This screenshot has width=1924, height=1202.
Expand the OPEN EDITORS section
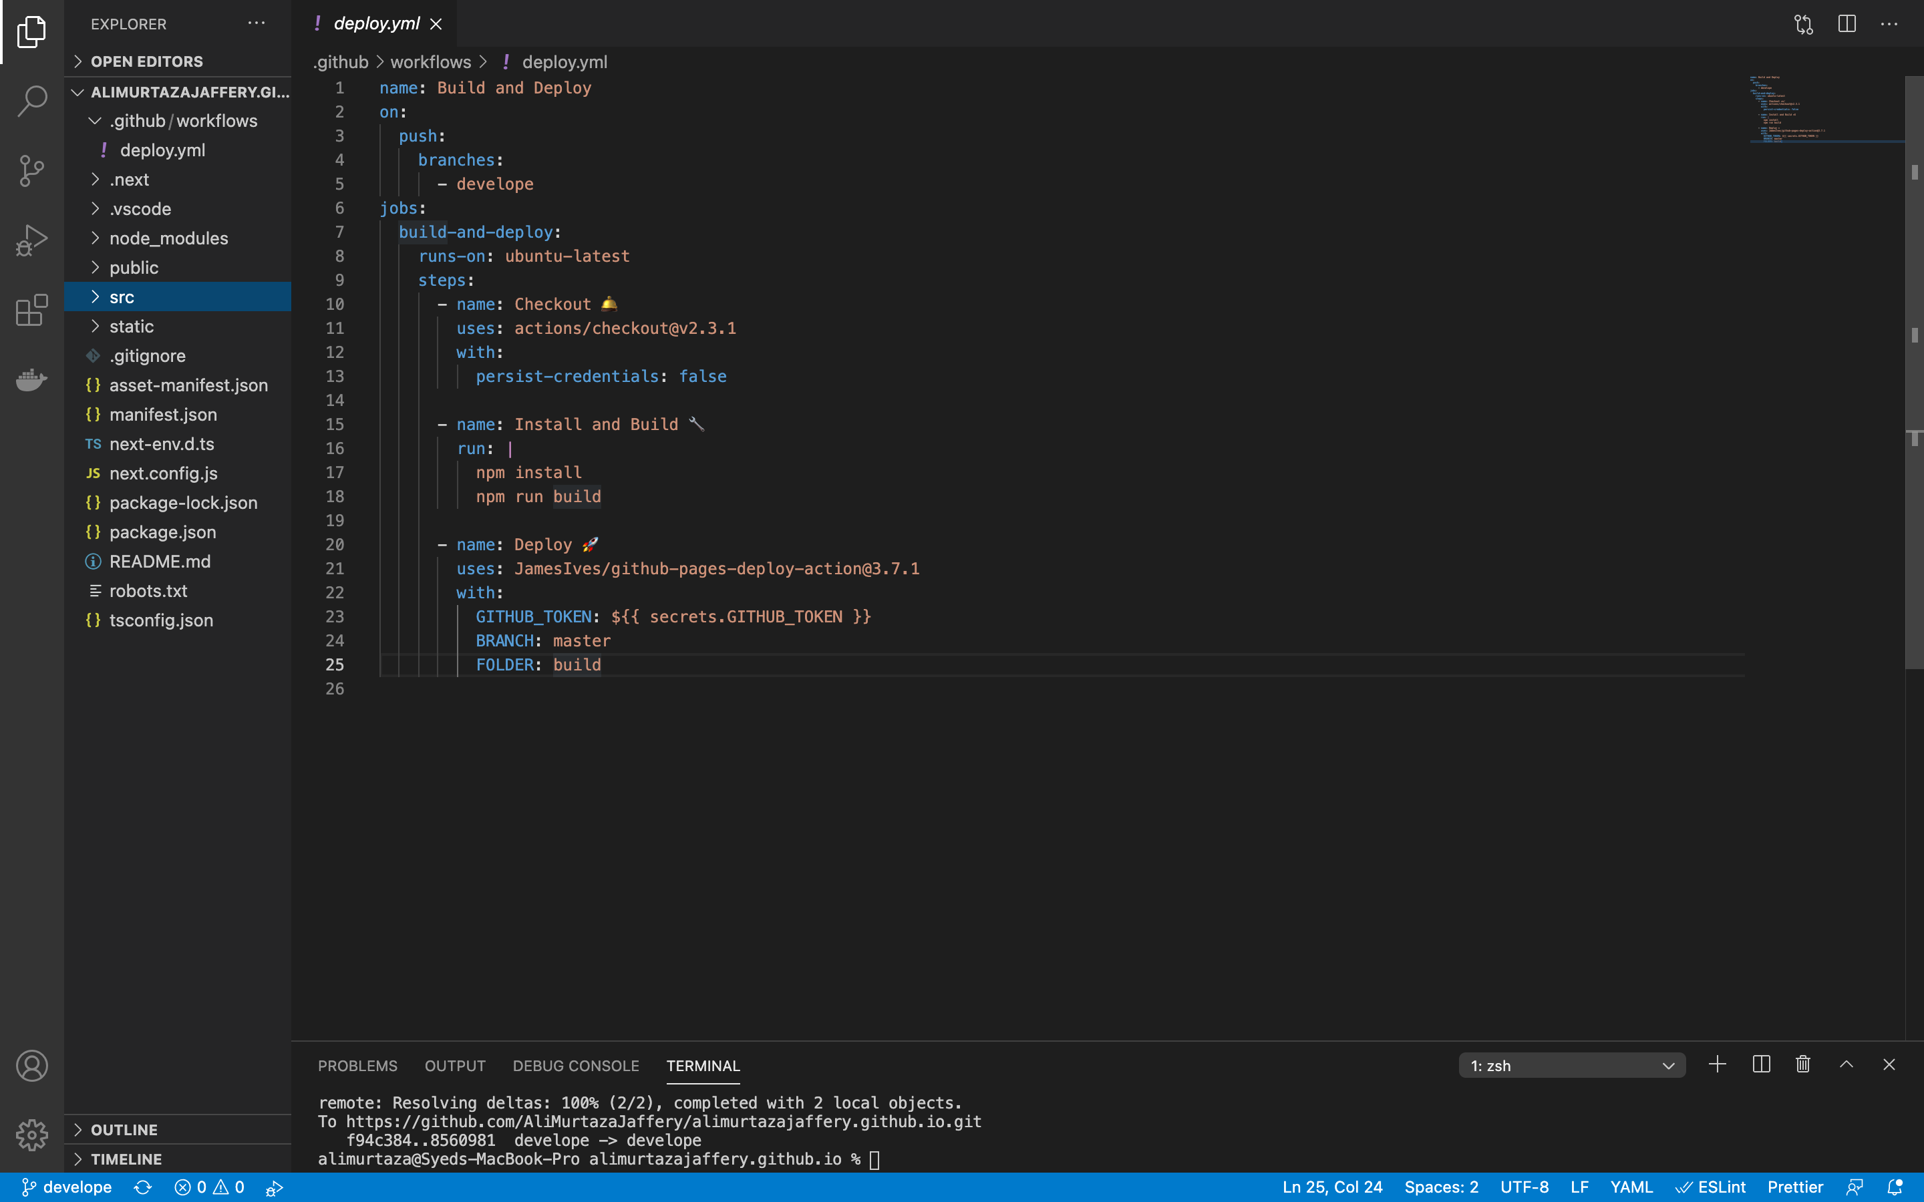(x=178, y=61)
